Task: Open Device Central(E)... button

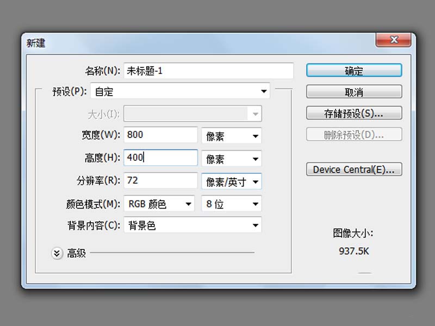Action: pyautogui.click(x=354, y=169)
